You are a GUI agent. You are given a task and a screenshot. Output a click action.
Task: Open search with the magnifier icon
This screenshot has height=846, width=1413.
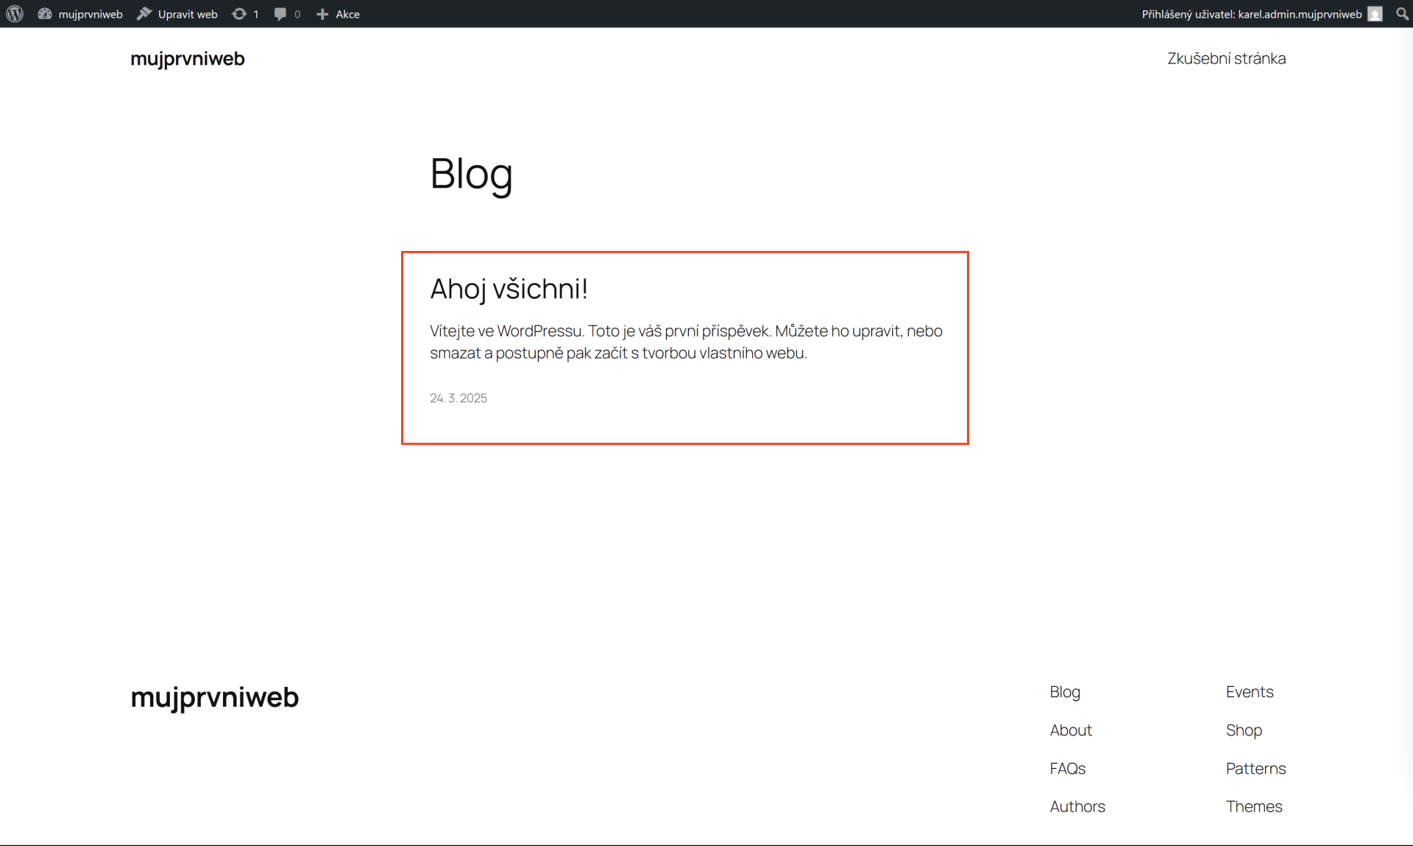1402,14
